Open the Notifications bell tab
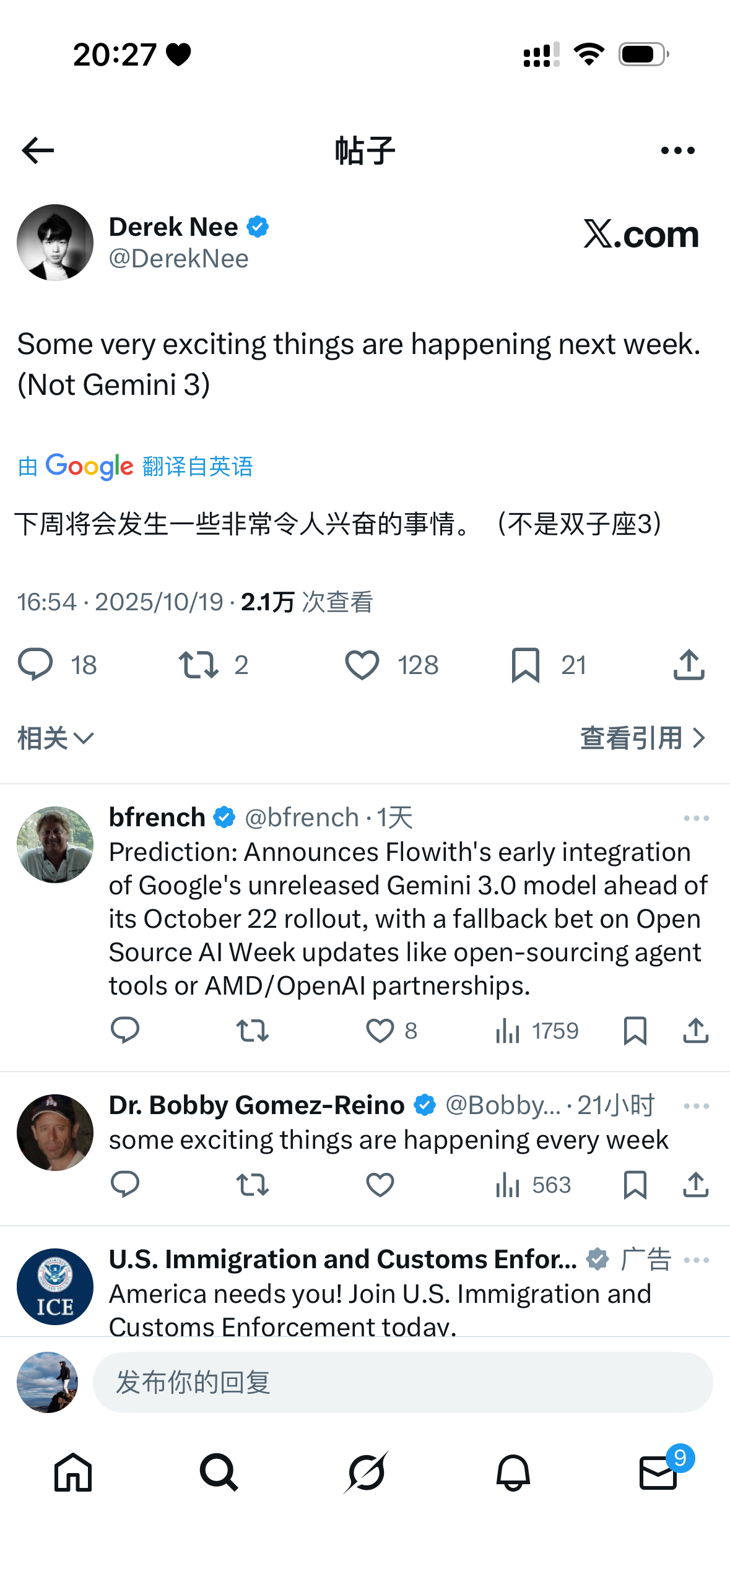 coord(513,1472)
